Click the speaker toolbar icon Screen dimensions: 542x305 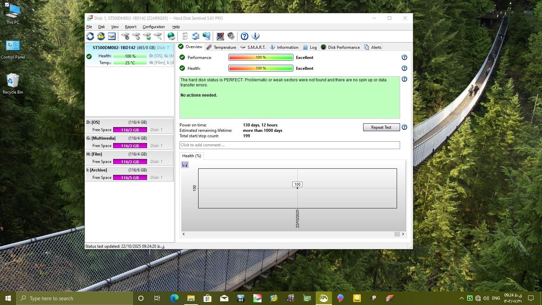231,36
